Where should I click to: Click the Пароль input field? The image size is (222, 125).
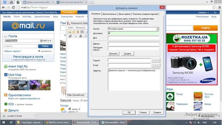[x=133, y=44]
